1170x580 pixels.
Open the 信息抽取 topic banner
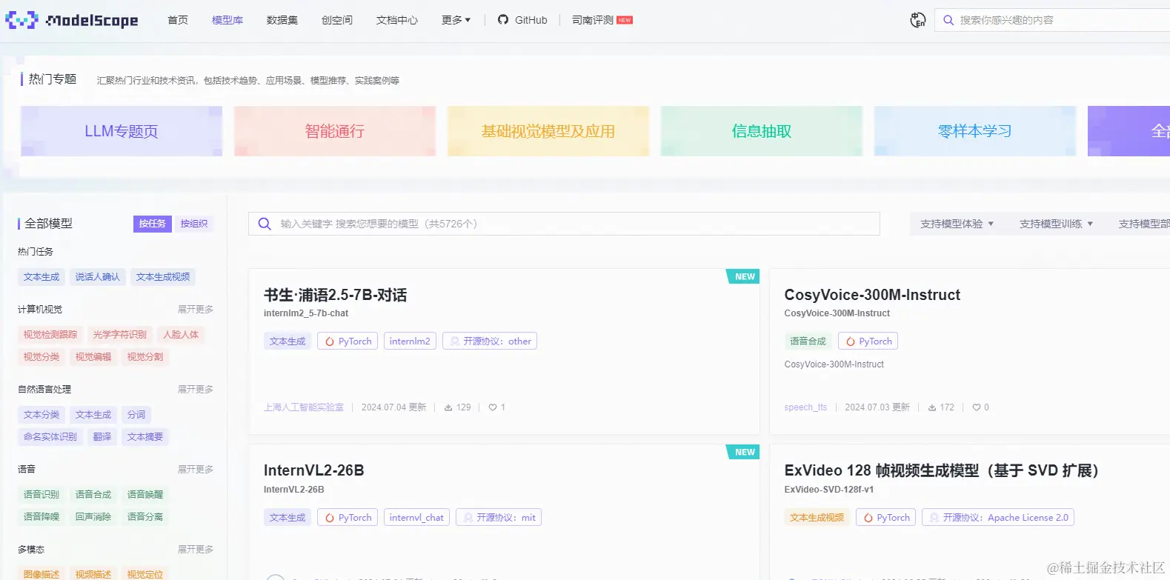[762, 131]
